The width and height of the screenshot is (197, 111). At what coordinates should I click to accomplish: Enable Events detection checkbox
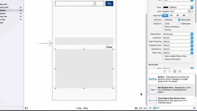coord(163,30)
